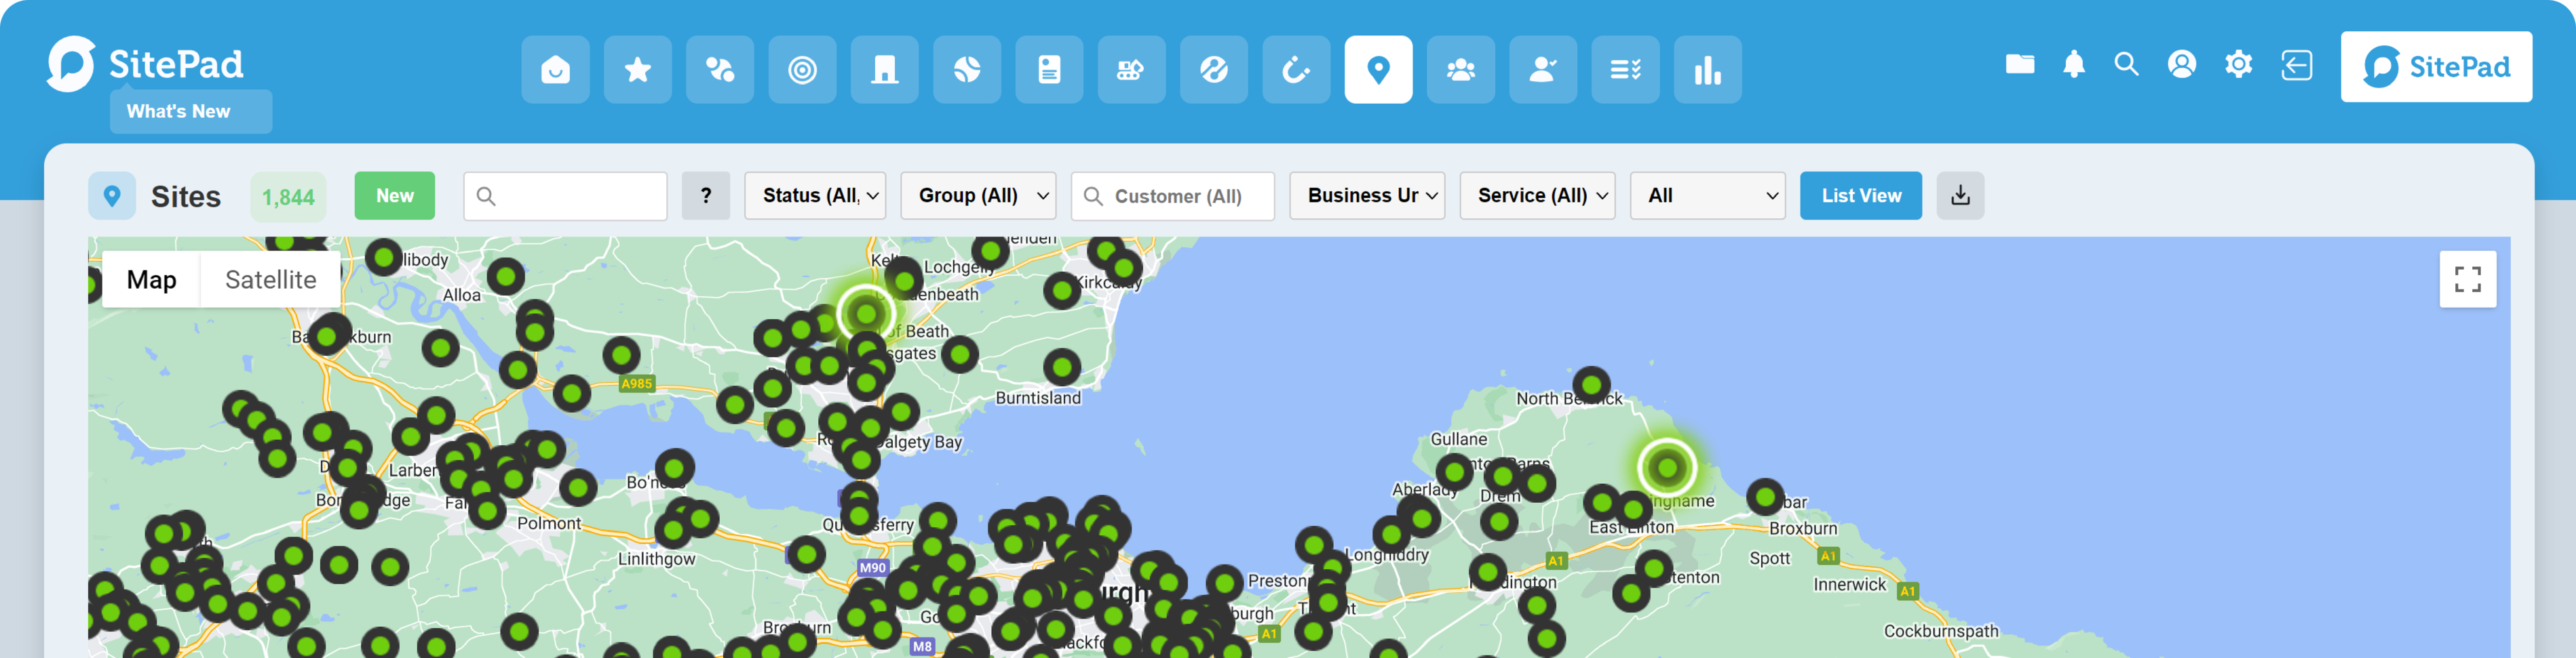The height and width of the screenshot is (658, 2576).
Task: Open the magnet nav icon
Action: tap(1296, 70)
